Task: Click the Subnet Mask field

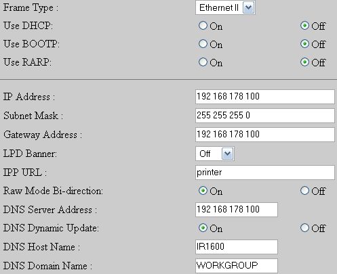Action: tap(265, 116)
